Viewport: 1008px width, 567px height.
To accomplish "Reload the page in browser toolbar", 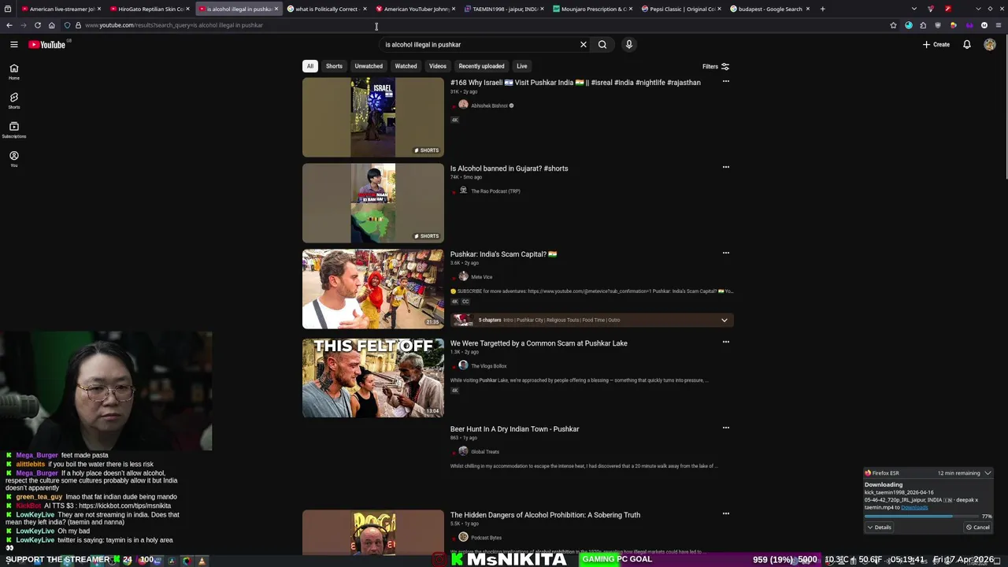I will pyautogui.click(x=37, y=25).
